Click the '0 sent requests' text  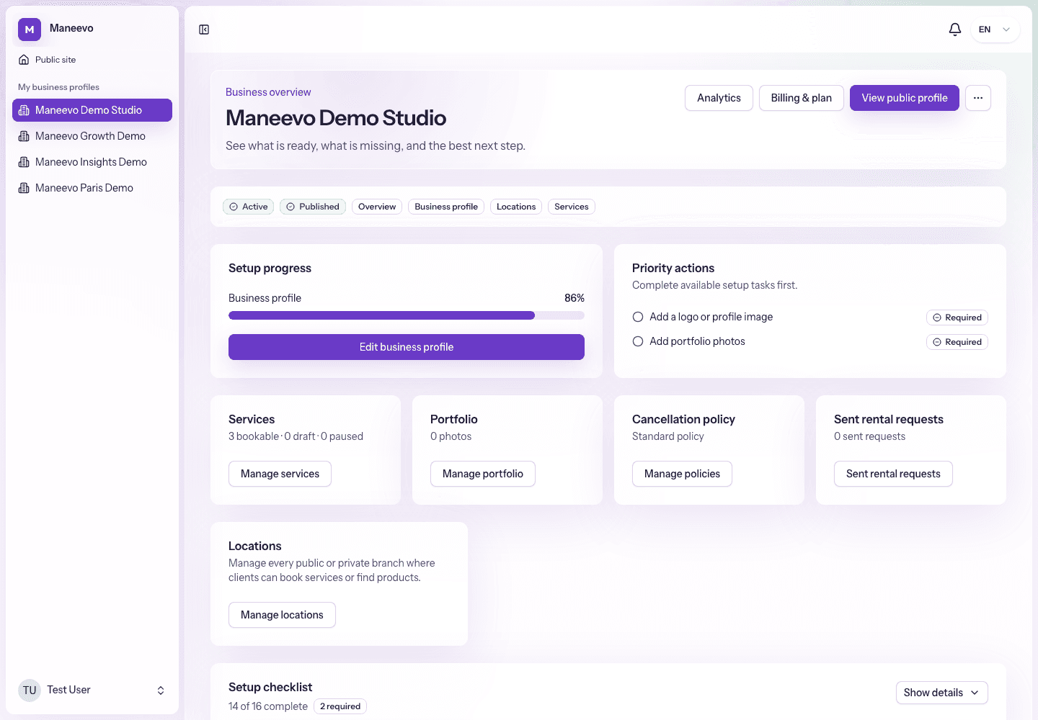click(x=869, y=436)
